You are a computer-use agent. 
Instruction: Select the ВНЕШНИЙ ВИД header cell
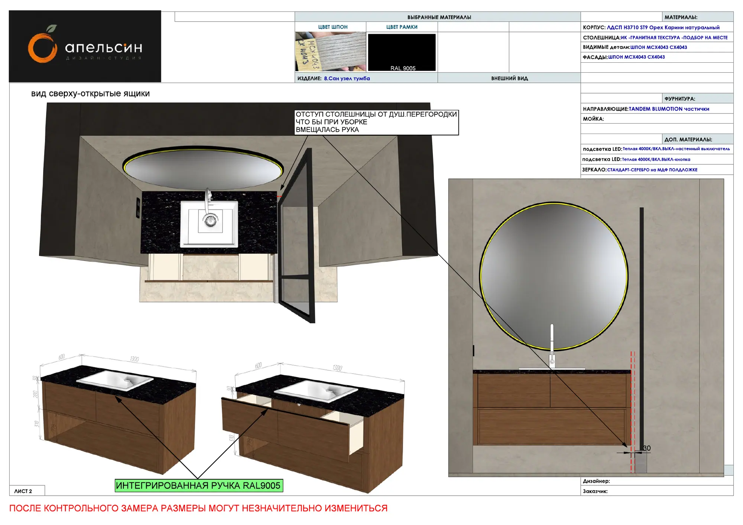(509, 78)
